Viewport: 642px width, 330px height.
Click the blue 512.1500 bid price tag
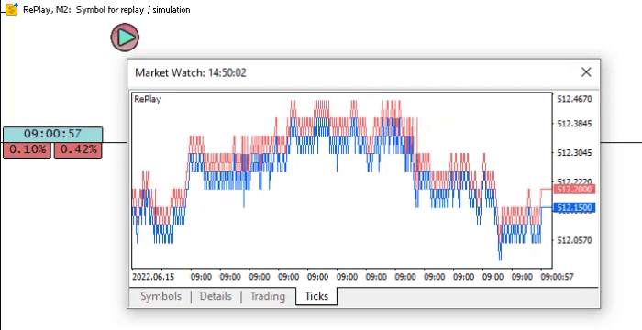point(574,207)
